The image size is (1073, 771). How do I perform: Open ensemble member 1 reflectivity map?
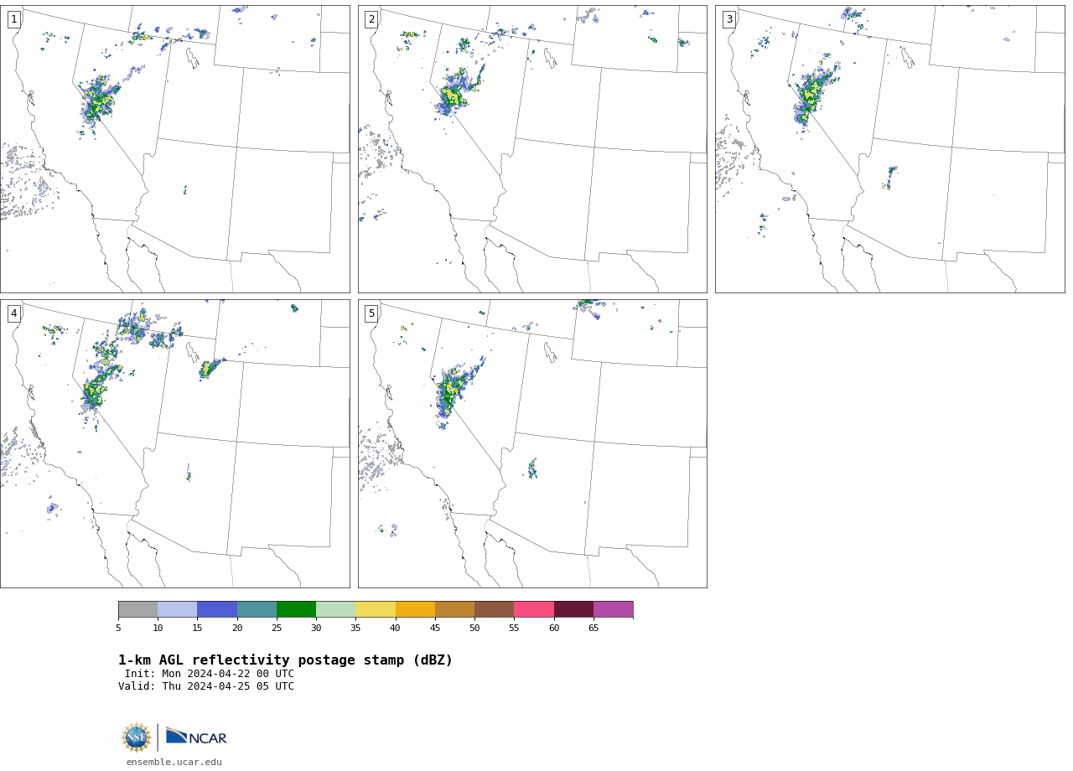tap(174, 149)
